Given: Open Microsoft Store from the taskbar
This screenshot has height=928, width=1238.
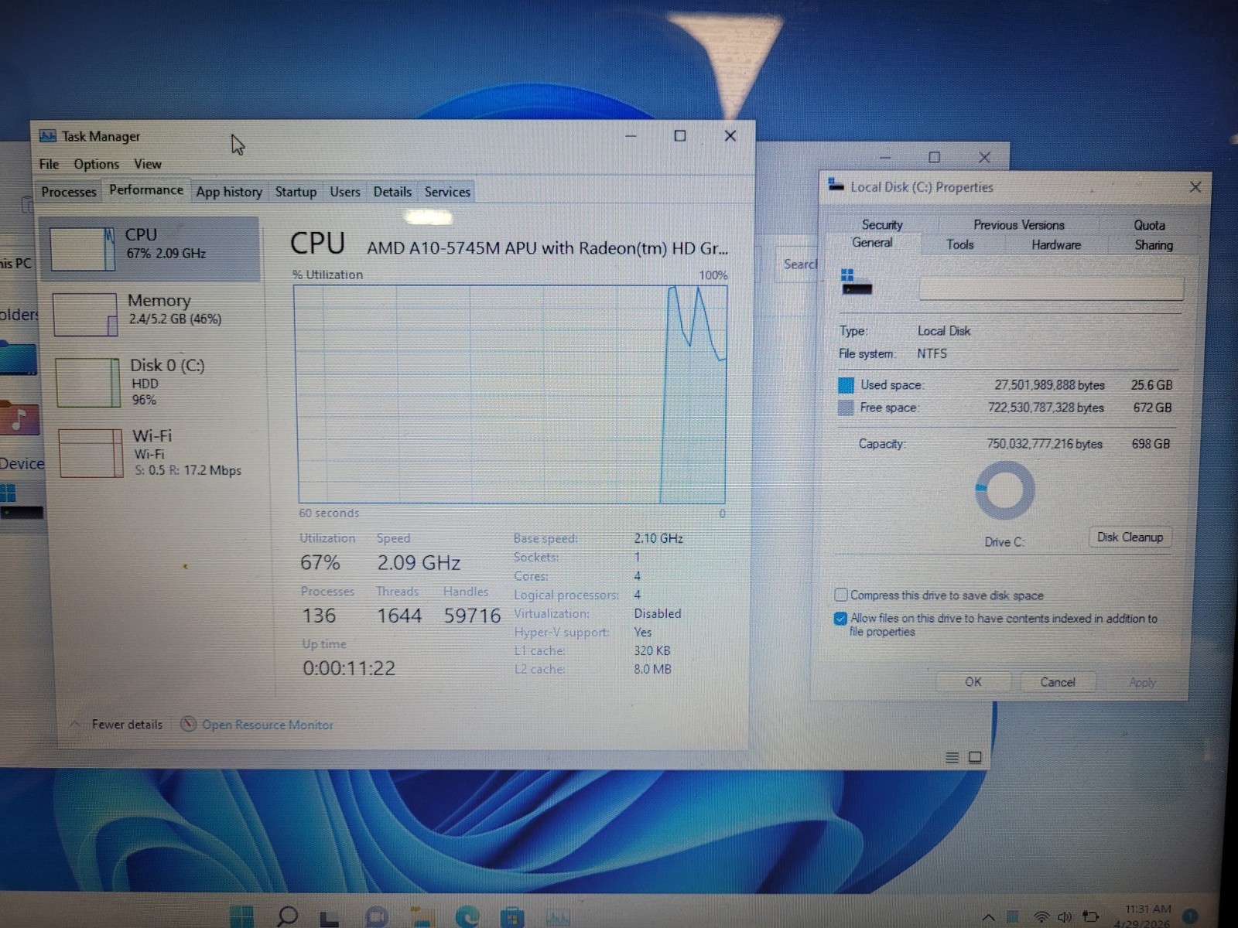Looking at the screenshot, I should (511, 918).
